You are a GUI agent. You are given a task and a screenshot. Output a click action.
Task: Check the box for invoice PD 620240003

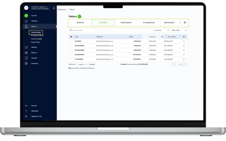click(x=72, y=46)
